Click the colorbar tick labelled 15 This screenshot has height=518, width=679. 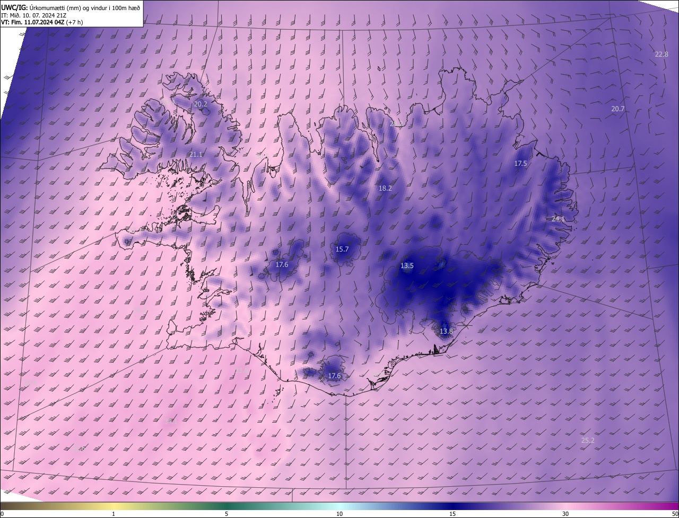(x=452, y=514)
